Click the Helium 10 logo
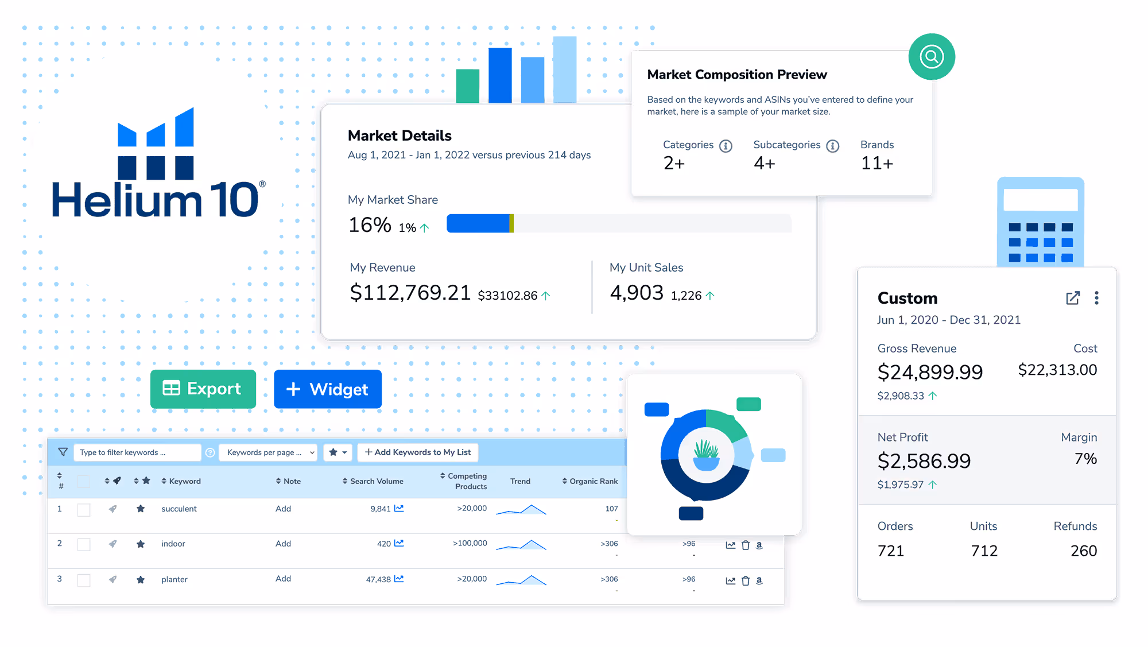Screen dimensions: 1148x647 [158, 162]
